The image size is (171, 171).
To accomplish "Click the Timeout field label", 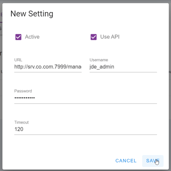I will [22, 122].
